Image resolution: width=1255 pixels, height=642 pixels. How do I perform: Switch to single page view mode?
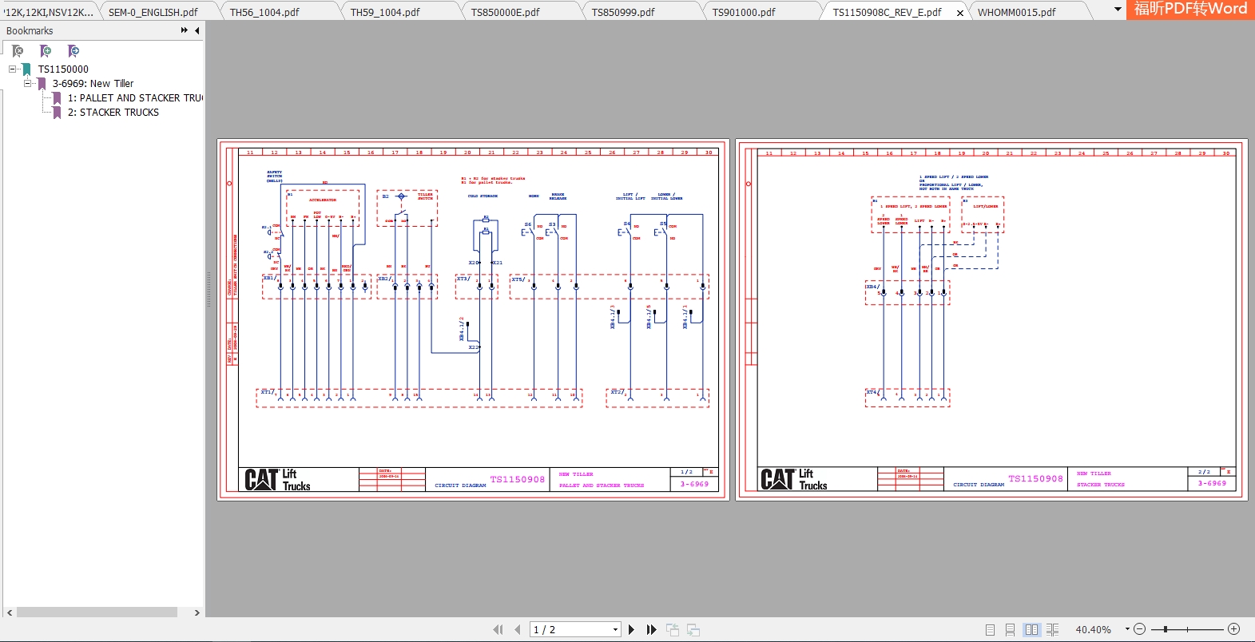[x=990, y=630]
